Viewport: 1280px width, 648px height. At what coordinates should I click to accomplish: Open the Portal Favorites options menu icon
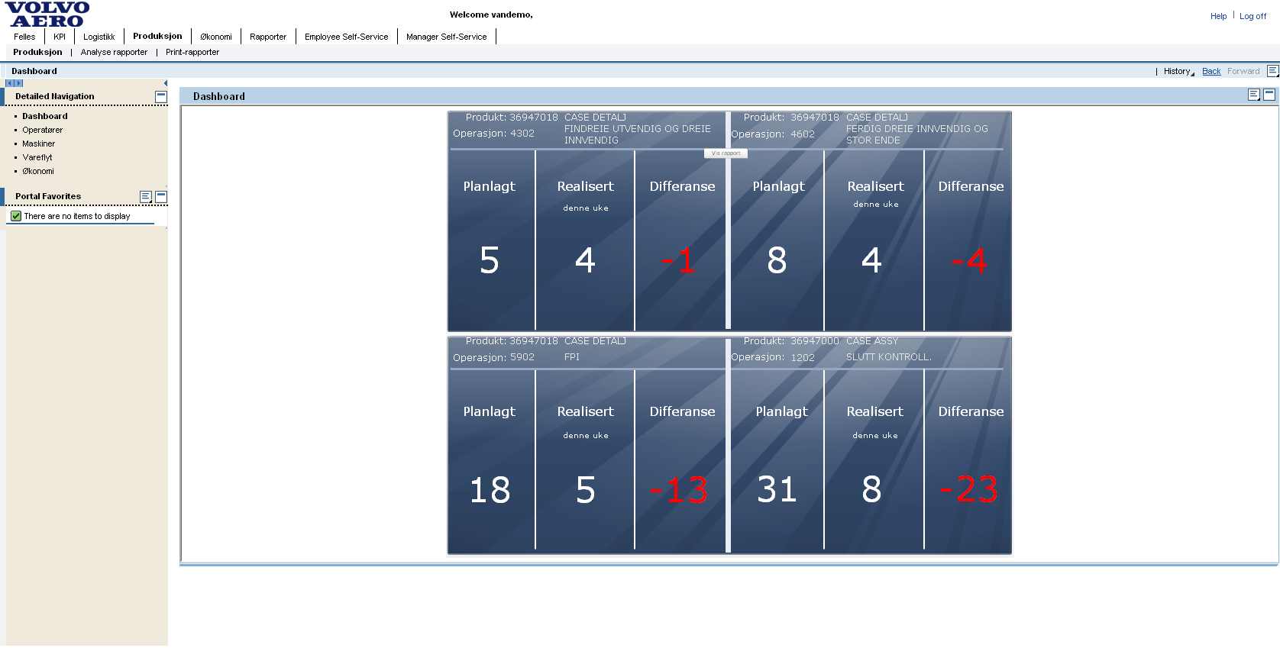[x=146, y=197]
